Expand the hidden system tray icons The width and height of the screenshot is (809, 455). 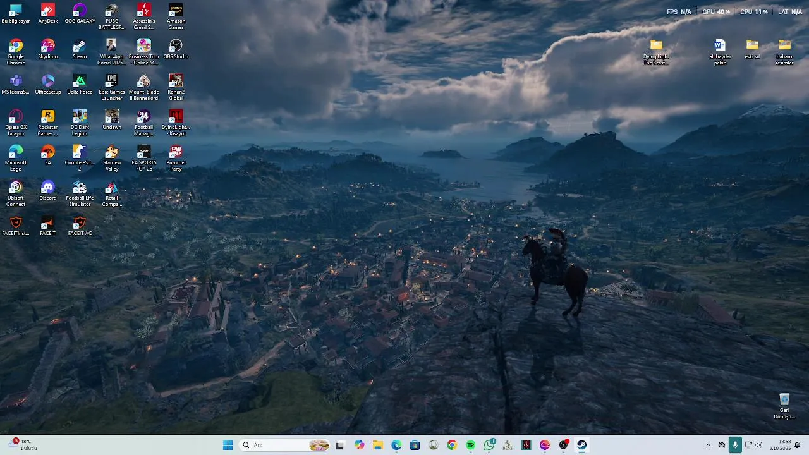(708, 445)
